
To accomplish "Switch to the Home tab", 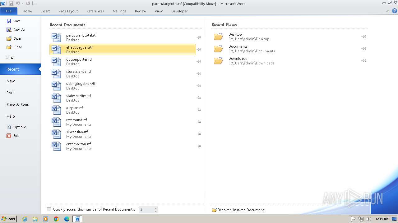I will point(27,11).
